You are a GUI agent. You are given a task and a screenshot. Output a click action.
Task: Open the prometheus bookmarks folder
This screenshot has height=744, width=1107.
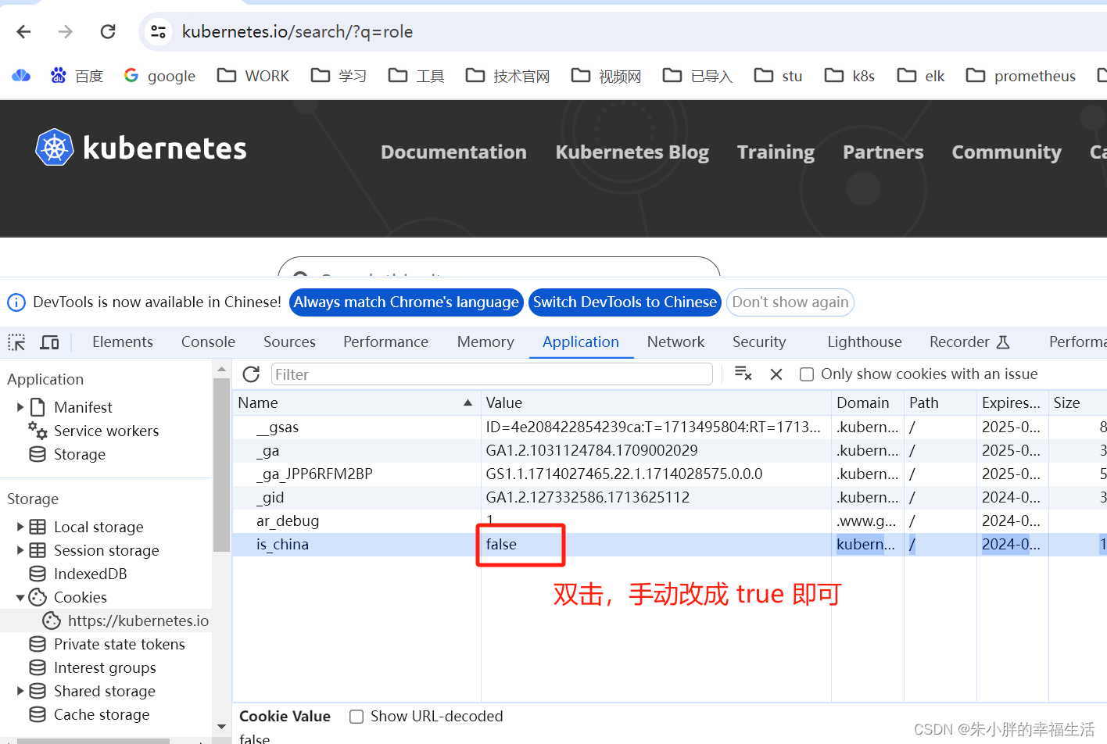tap(1020, 76)
